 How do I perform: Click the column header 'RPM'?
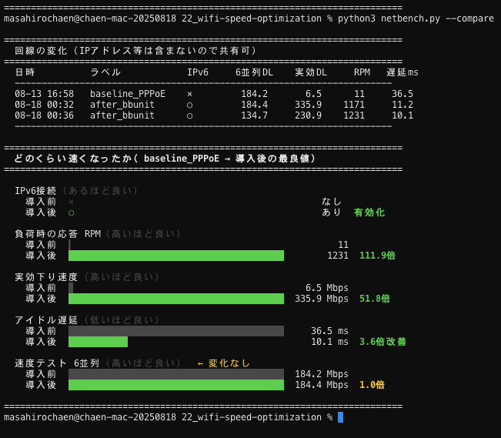pyautogui.click(x=362, y=72)
